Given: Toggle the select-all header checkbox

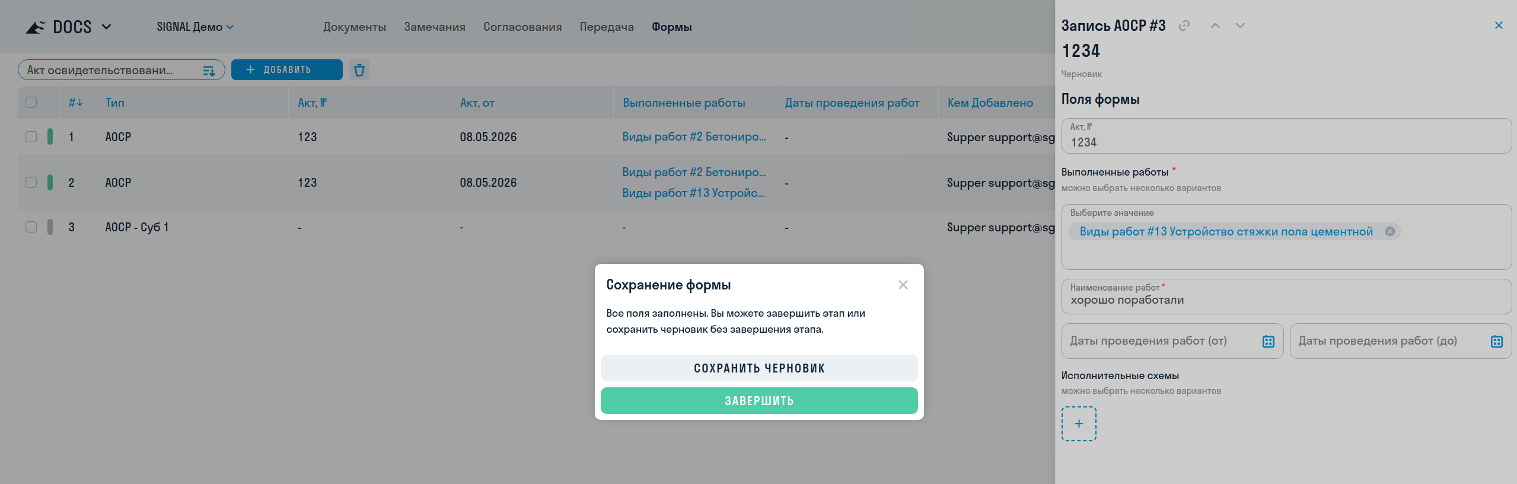Looking at the screenshot, I should point(31,103).
